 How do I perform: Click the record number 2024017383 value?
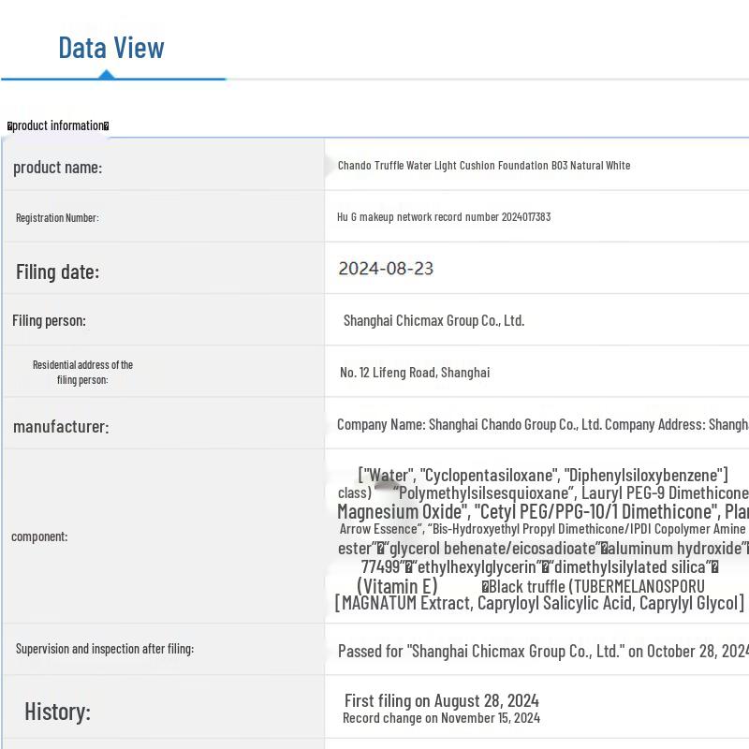pos(444,217)
